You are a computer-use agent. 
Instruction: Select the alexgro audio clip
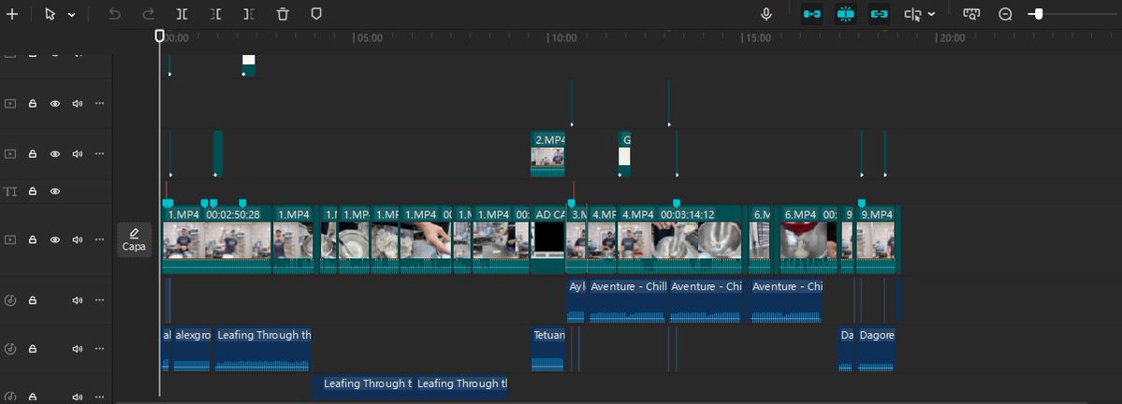(192, 349)
